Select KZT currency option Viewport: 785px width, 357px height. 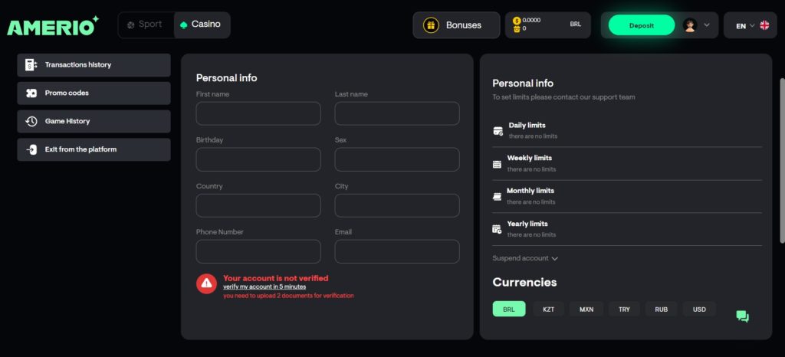[549, 309]
